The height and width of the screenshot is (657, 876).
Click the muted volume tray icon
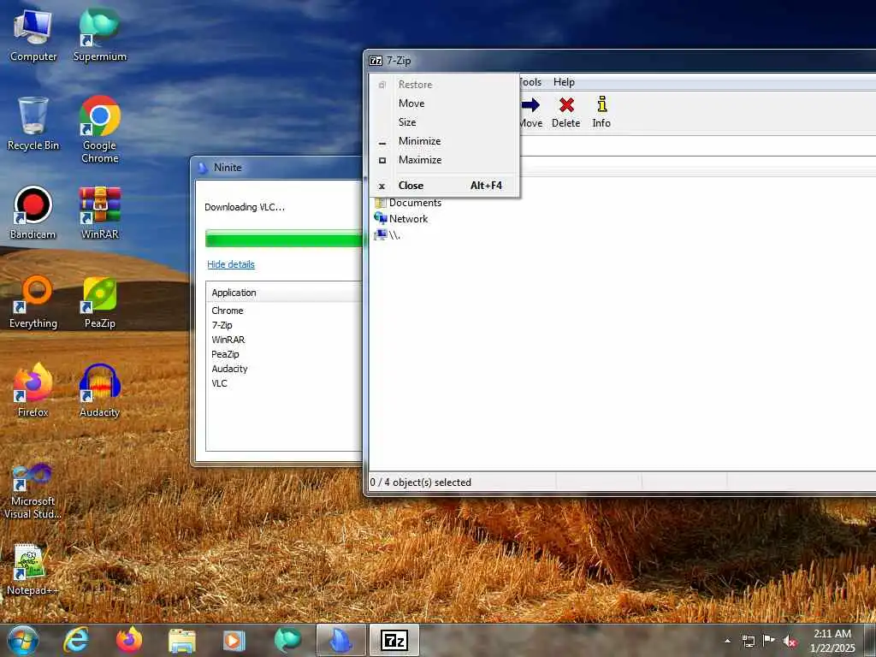[x=790, y=641]
